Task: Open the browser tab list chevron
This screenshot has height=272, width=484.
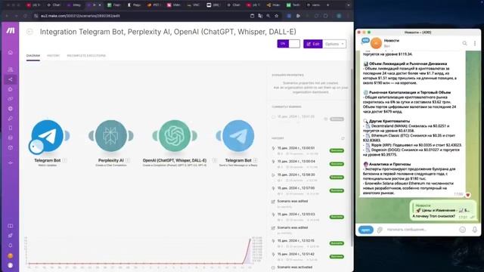Action: coord(349,5)
